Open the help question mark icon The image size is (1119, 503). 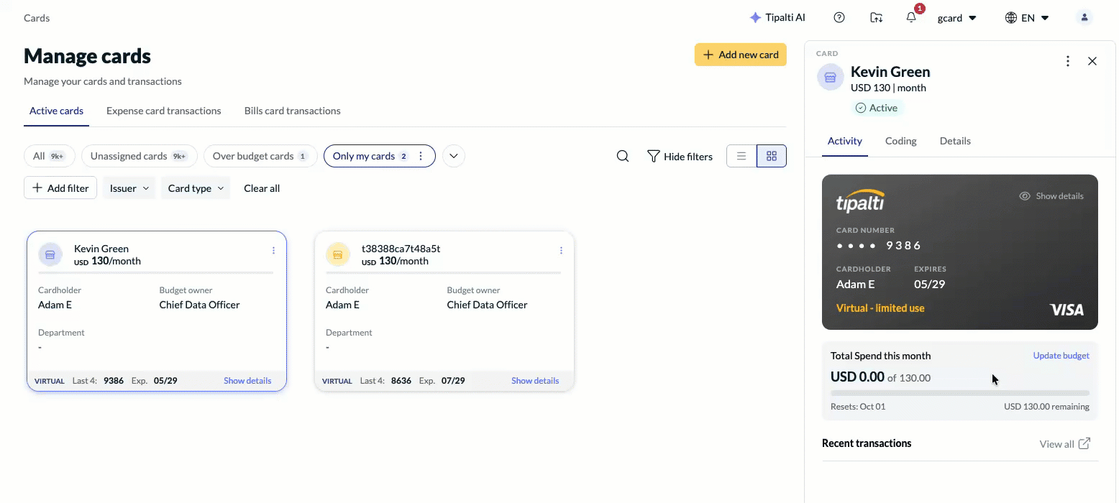[839, 18]
